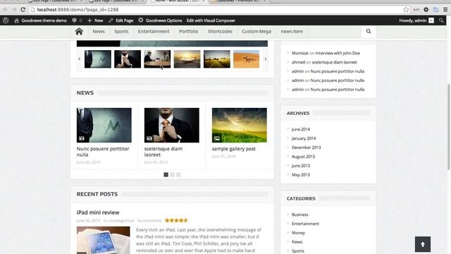Open the May 2013 archive
The height and width of the screenshot is (254, 451).
point(301,175)
